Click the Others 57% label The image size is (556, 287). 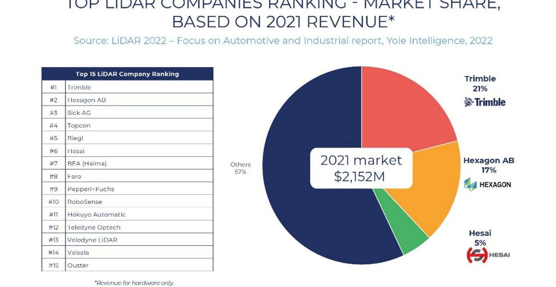pos(241,168)
